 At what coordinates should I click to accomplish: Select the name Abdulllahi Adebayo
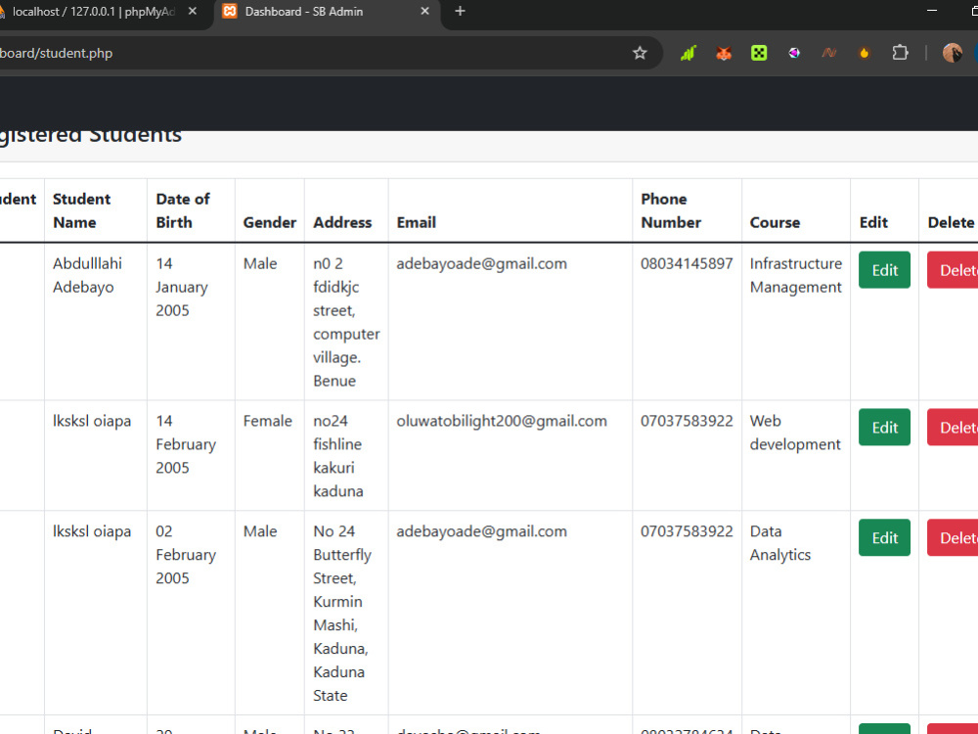pyautogui.click(x=87, y=275)
